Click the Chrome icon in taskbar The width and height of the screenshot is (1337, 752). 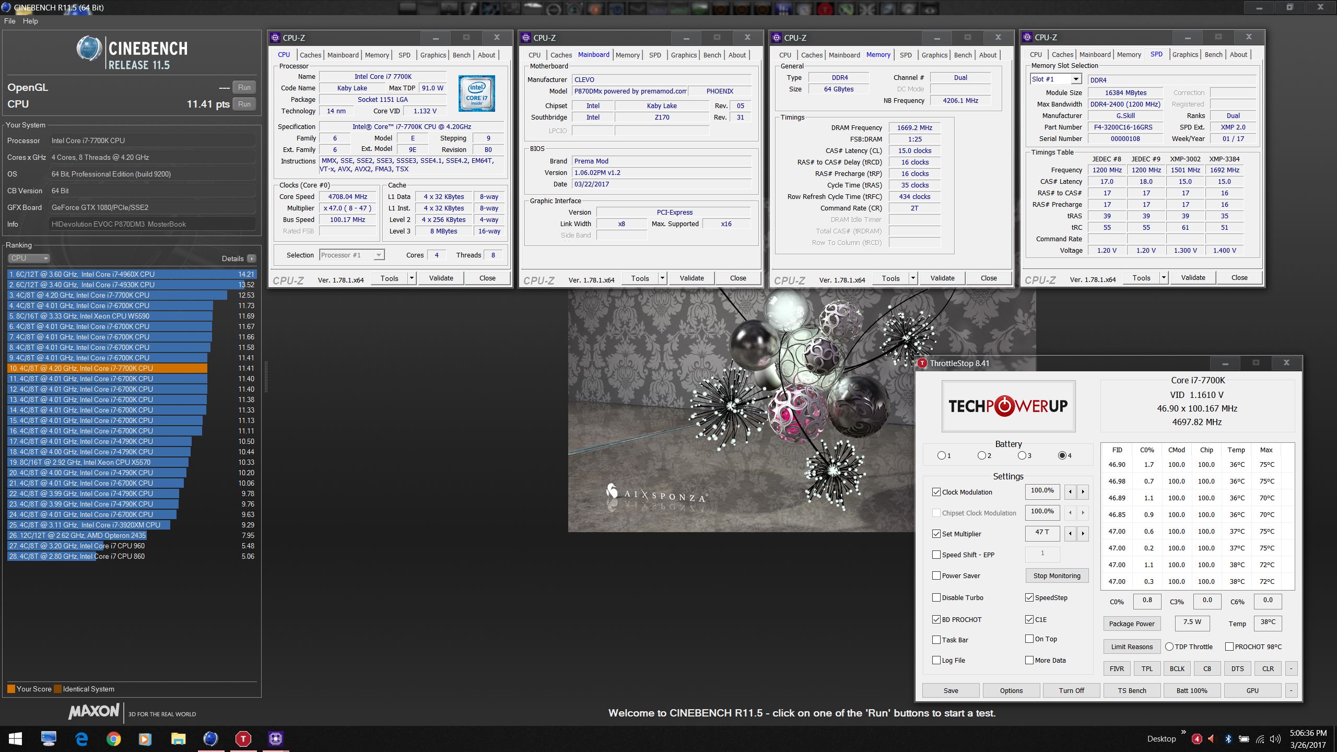click(113, 738)
